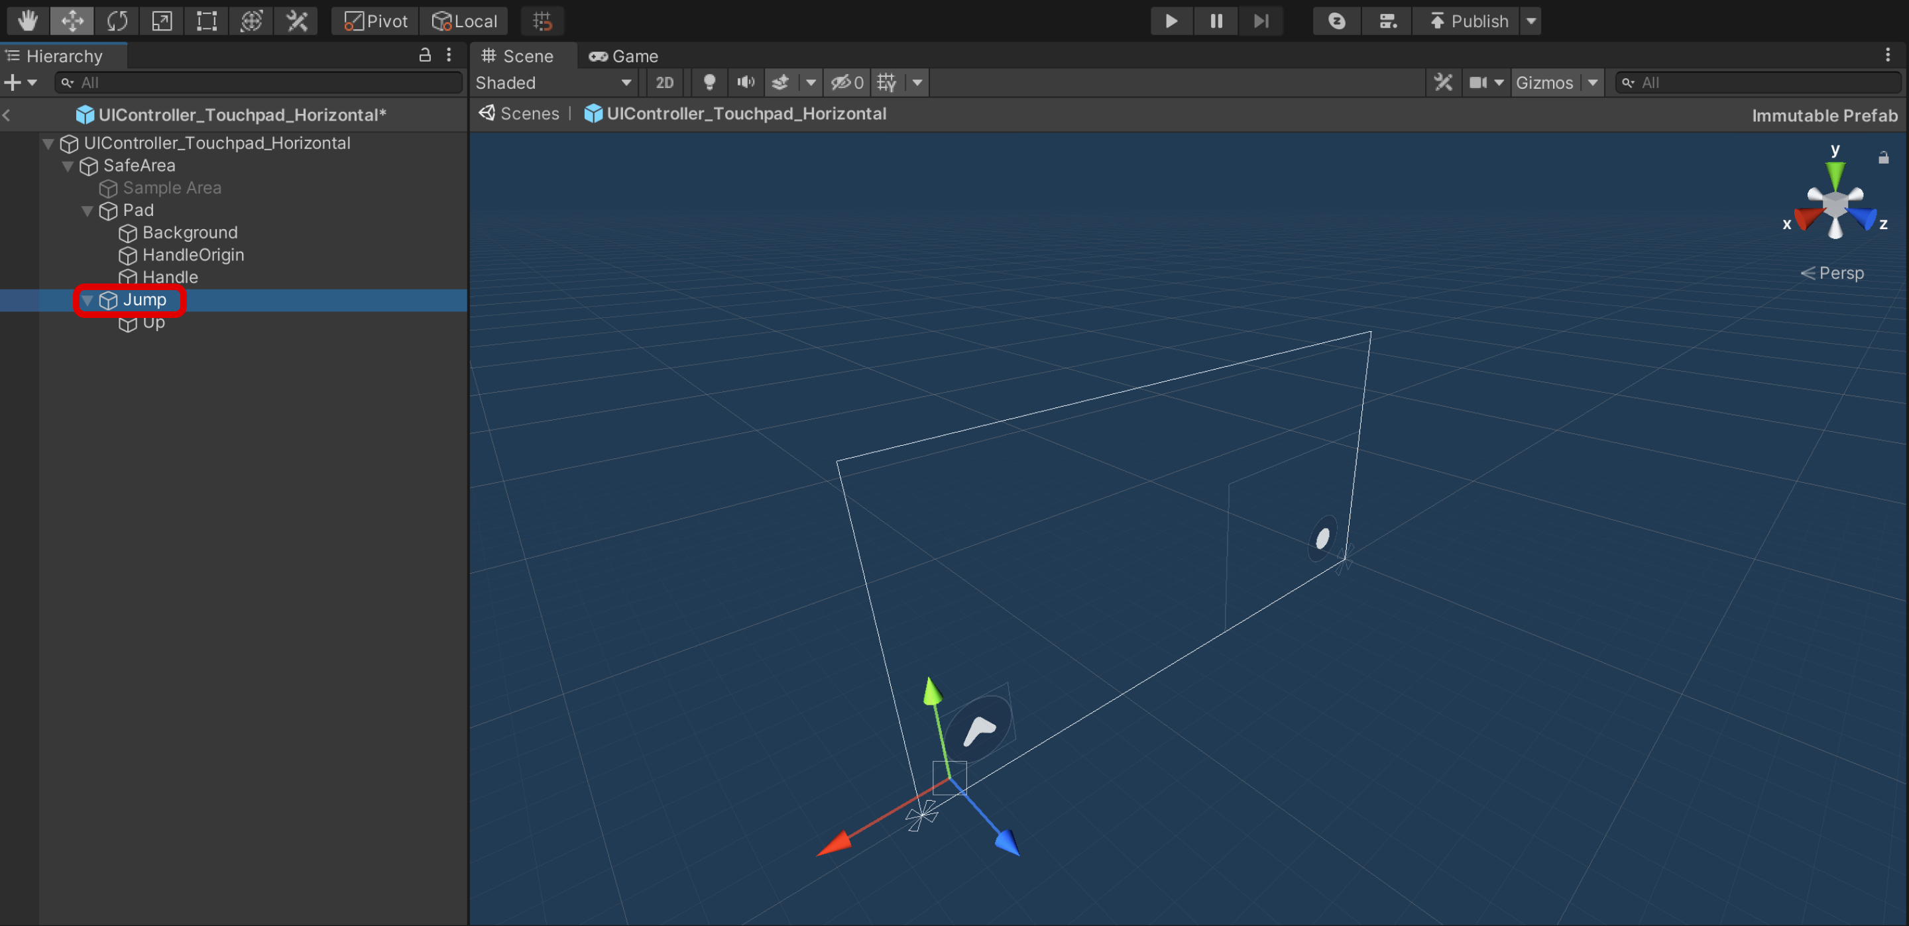Switch to the Game tab
This screenshot has width=1909, height=926.
[x=623, y=56]
